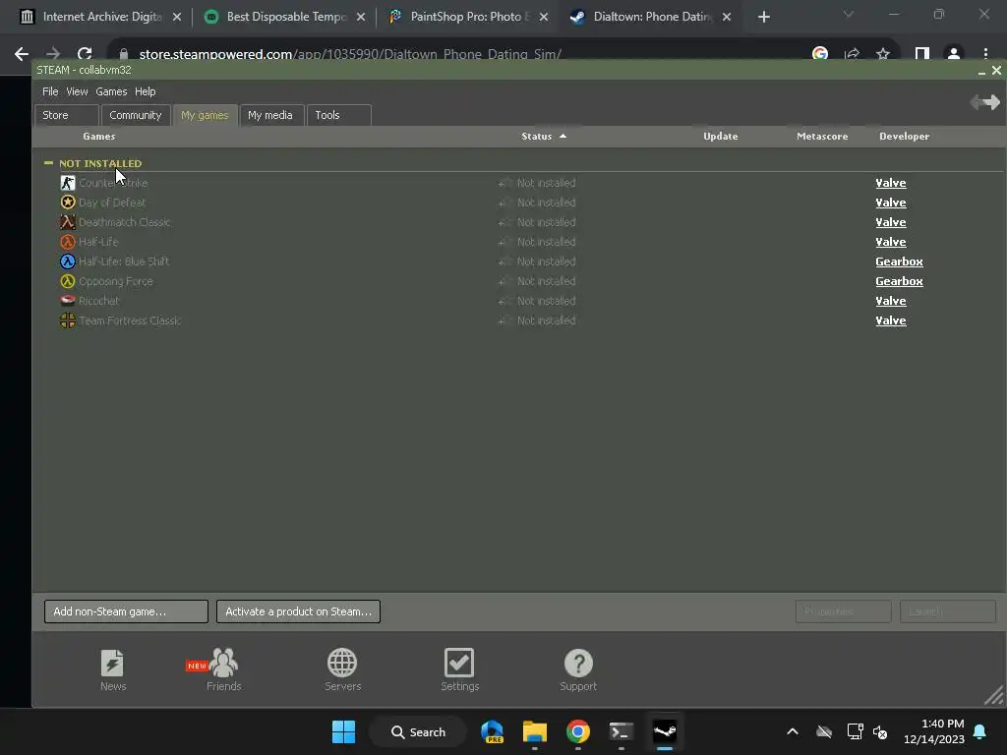Open Valve link for Counter-Strike
The image size is (1007, 755).
[891, 183]
